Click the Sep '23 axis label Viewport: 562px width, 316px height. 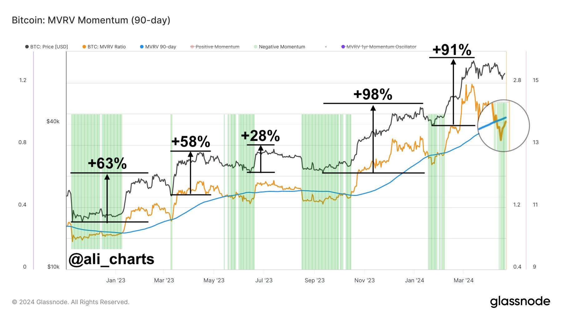(x=314, y=280)
